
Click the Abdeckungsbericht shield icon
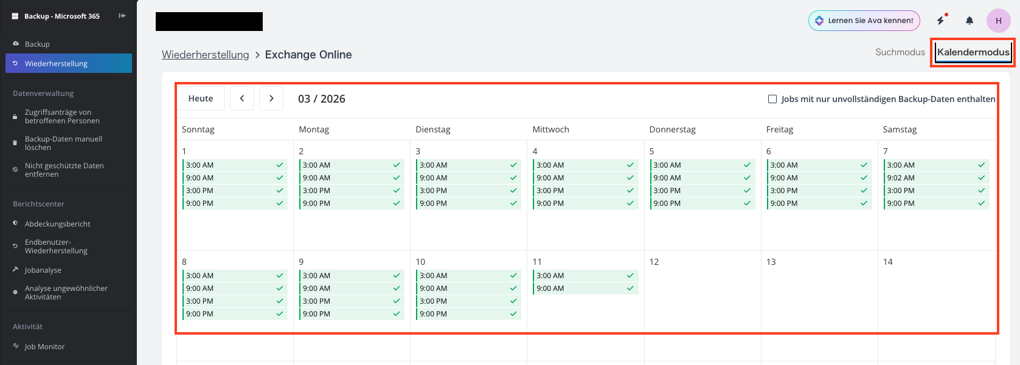pos(16,223)
